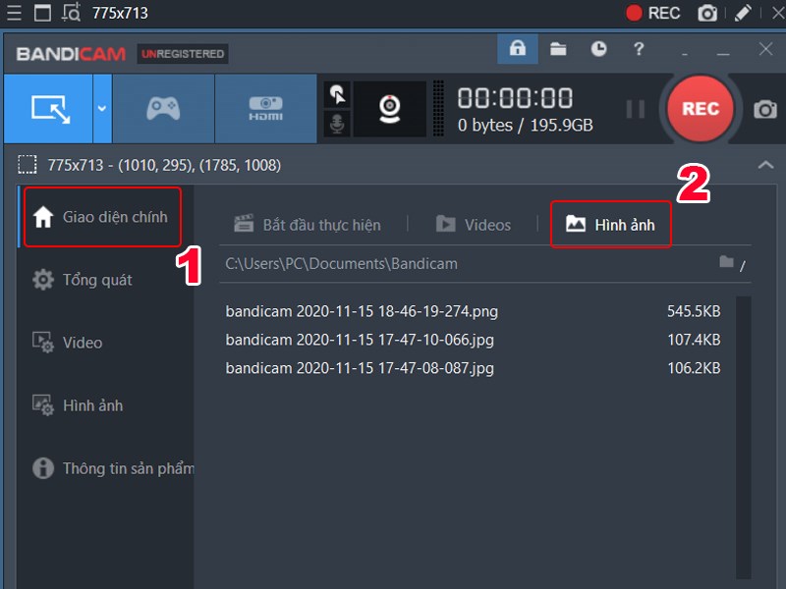The width and height of the screenshot is (786, 589).
Task: Click the small REC button in top bar
Action: 652,13
